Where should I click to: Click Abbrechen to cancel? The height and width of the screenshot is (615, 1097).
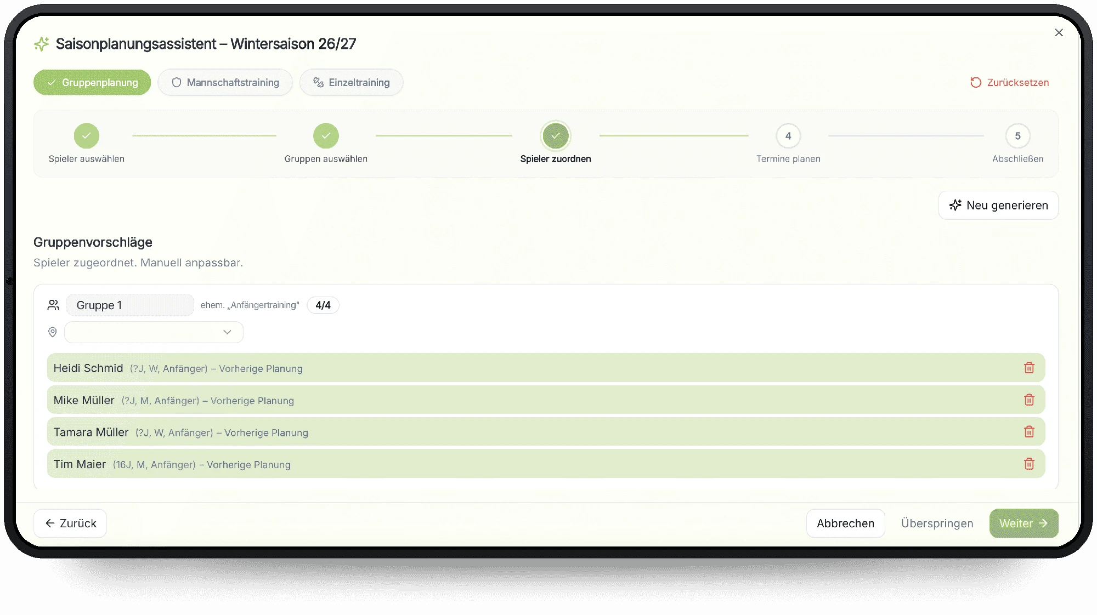(845, 523)
